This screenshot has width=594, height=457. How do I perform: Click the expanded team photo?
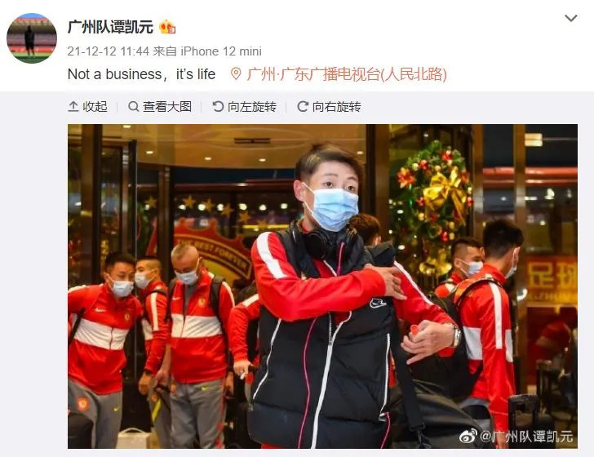[323, 286]
